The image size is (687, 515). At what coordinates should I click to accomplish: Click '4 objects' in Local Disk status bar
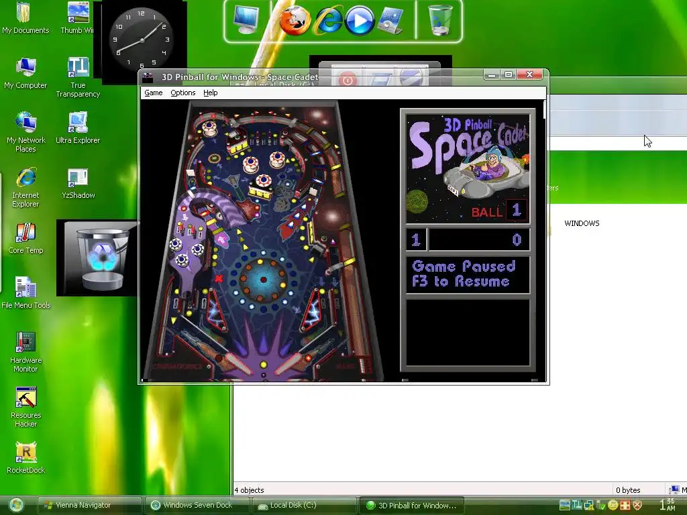point(250,490)
